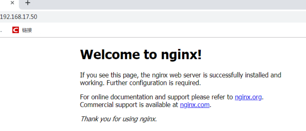Follow the nginx.org link

[248, 97]
